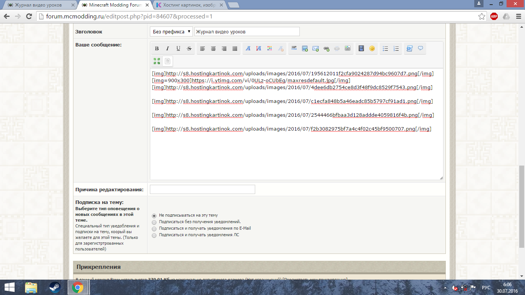The image size is (525, 295).
Task: Click the battery power tray icon
Action: (464, 287)
